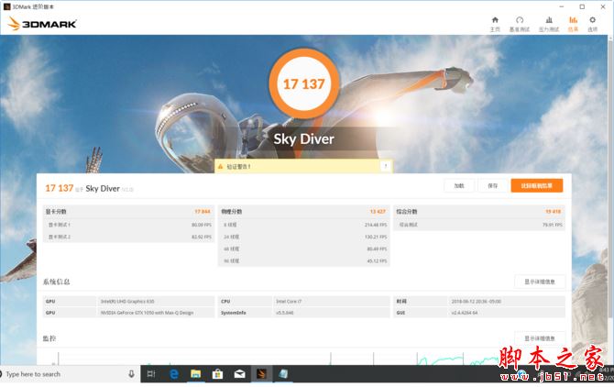Image resolution: width=614 pixels, height=387 pixels.
Task: Go to the Home (主页) tab
Action: point(495,24)
